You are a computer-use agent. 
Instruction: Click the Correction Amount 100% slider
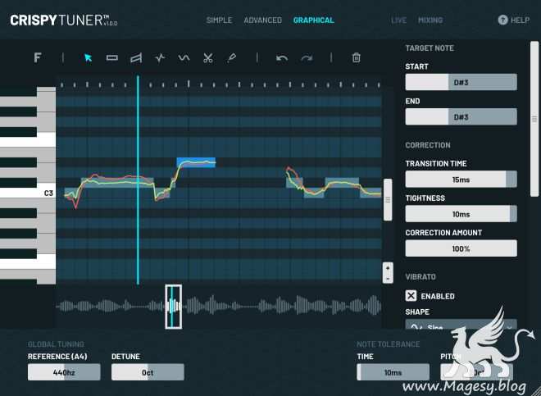tap(461, 248)
